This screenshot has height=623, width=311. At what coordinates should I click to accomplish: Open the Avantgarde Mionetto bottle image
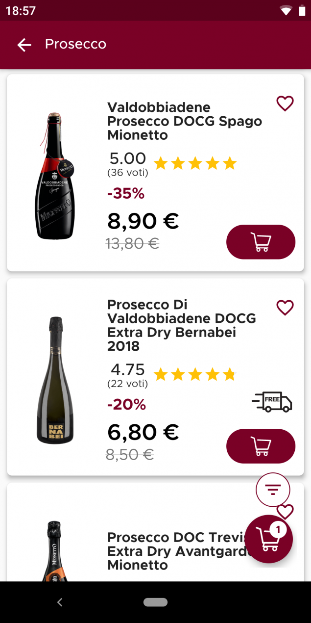pyautogui.click(x=55, y=550)
